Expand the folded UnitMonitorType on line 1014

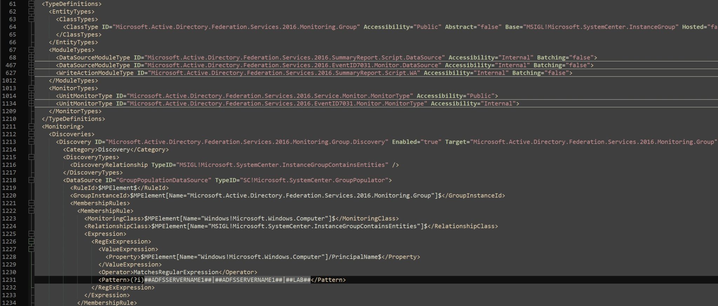[31, 96]
